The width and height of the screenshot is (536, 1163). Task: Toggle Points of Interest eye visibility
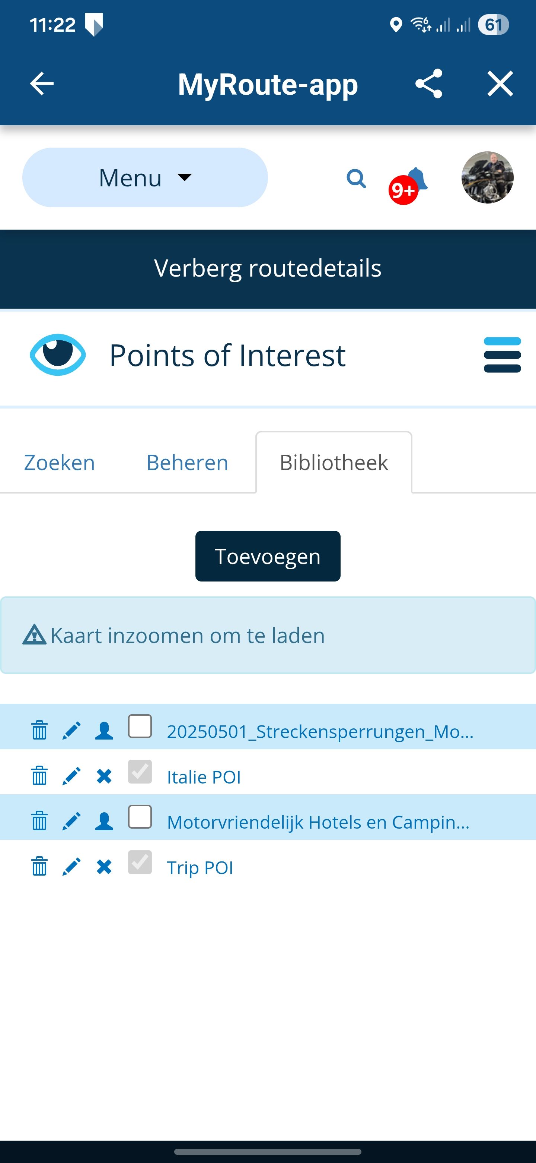pyautogui.click(x=58, y=355)
